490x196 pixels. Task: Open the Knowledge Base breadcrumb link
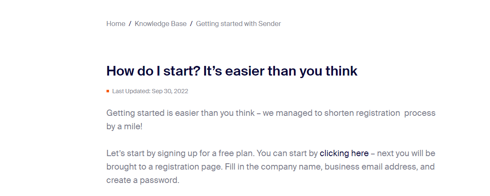pyautogui.click(x=160, y=24)
